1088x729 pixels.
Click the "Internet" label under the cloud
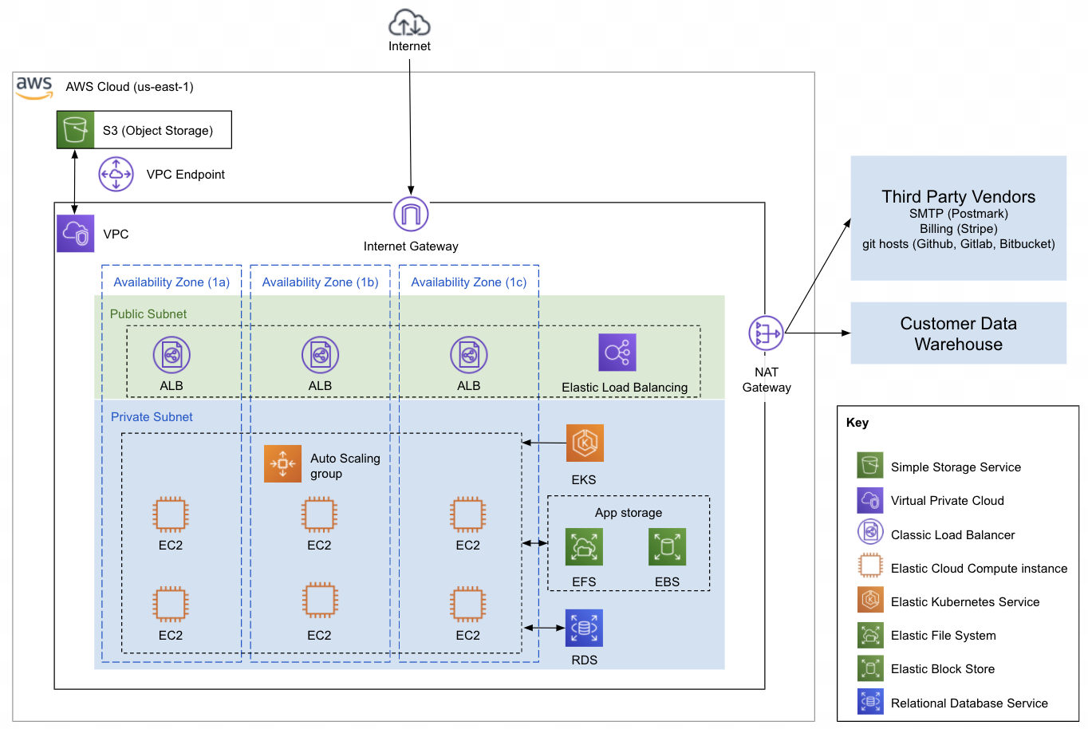[x=409, y=46]
